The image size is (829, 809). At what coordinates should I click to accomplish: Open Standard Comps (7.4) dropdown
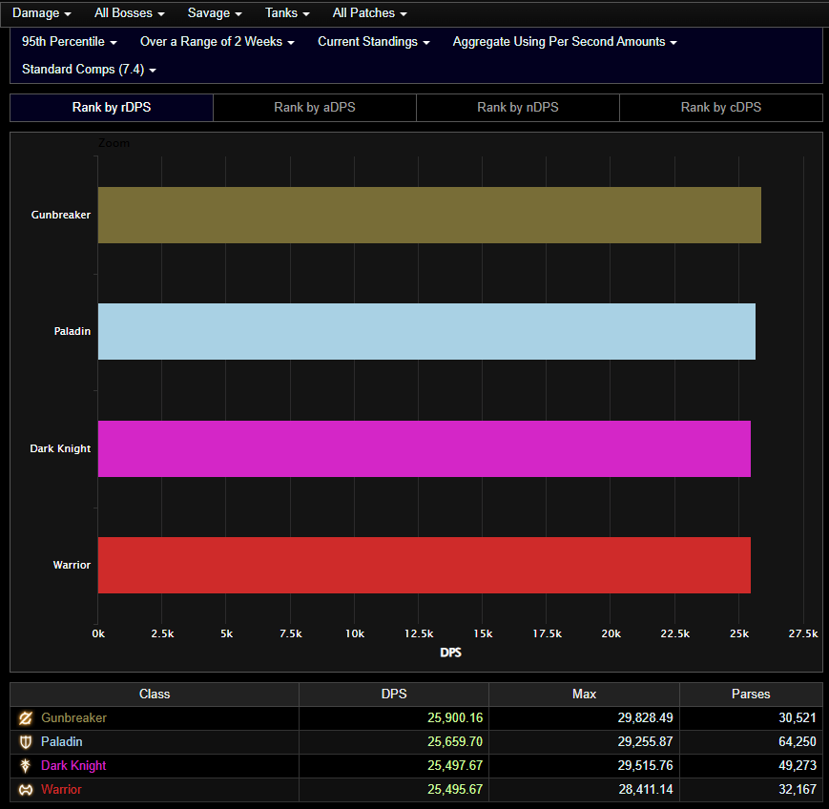pyautogui.click(x=89, y=70)
